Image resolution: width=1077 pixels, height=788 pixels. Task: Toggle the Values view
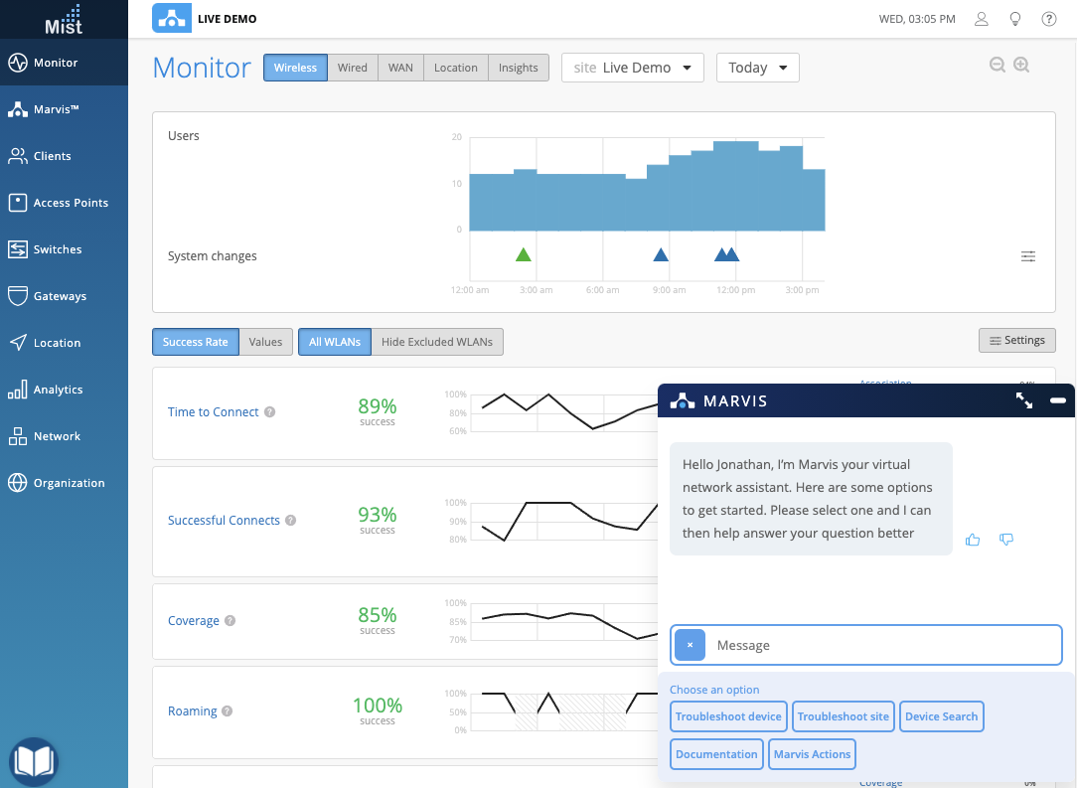pos(266,342)
